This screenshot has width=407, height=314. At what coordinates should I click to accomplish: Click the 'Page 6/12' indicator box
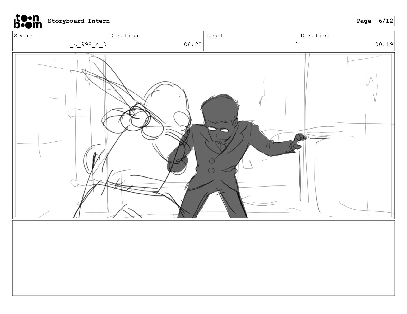pos(375,21)
